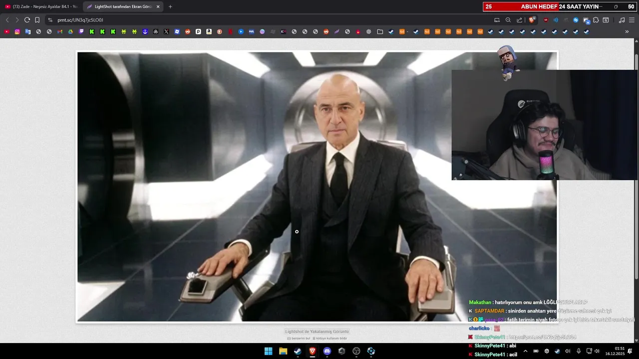Screen dimensions: 639x359
Task: Click the Makathan chat username
Action: tap(480, 302)
